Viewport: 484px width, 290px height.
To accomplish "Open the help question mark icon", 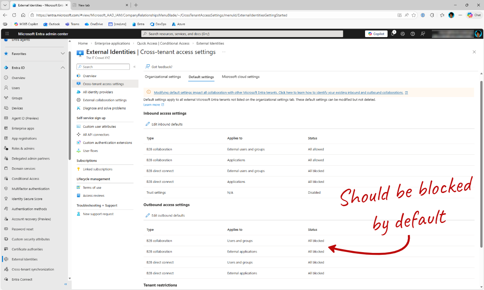I will (x=413, y=34).
